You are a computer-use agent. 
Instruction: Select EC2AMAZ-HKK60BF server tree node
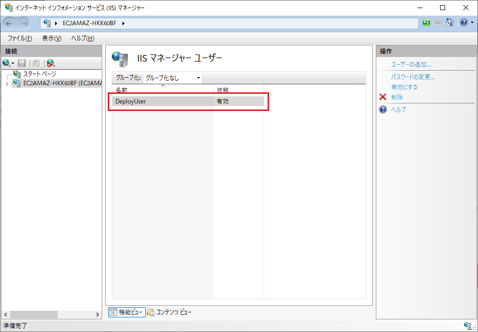(x=62, y=83)
